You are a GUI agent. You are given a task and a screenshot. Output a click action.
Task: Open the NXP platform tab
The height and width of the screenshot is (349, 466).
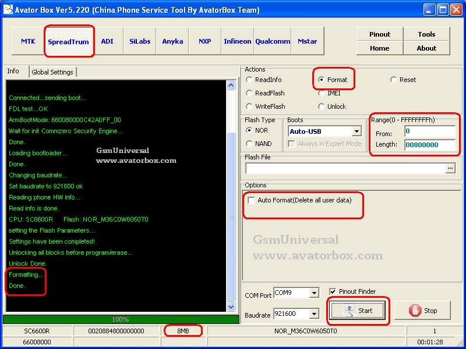click(x=205, y=41)
